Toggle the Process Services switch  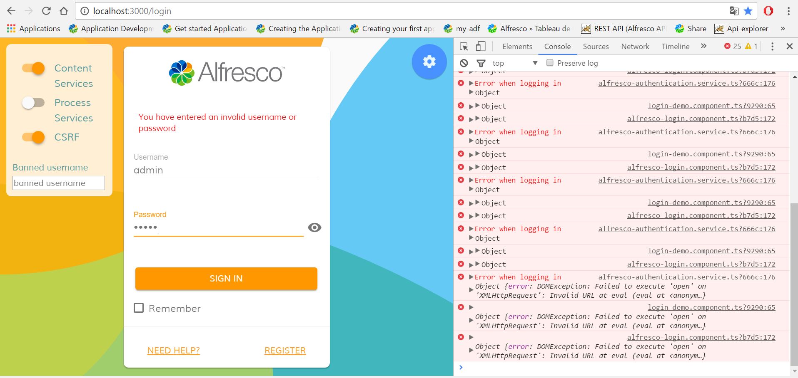pos(33,103)
